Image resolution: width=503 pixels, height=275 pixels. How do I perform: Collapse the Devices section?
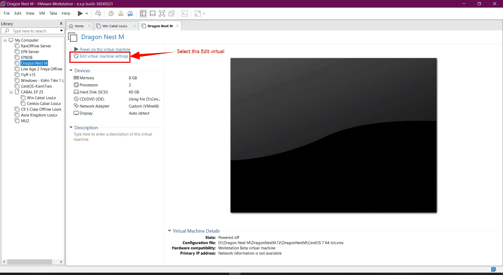pos(71,70)
